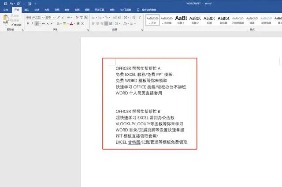The image size is (282, 187).
Task: Apply the Subtitle (副标题) style
Action: point(223,20)
